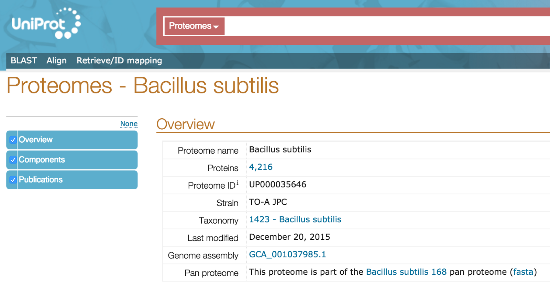Jump to the Components section
Image resolution: width=550 pixels, height=286 pixels.
[42, 160]
